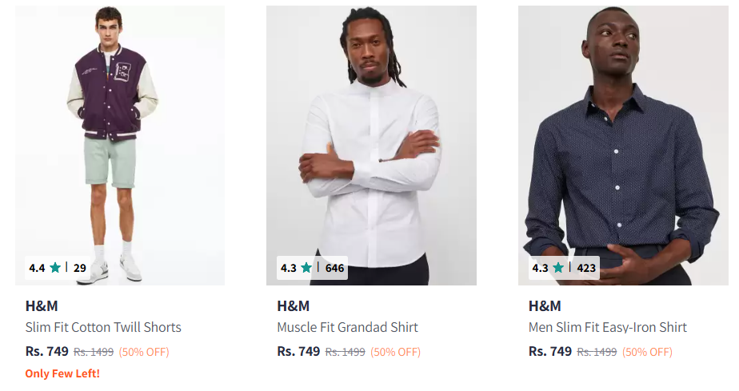Viewport: 739px width, 391px height.
Task: Click the Muscle Fit Grandad Shirt title
Action: pos(347,327)
